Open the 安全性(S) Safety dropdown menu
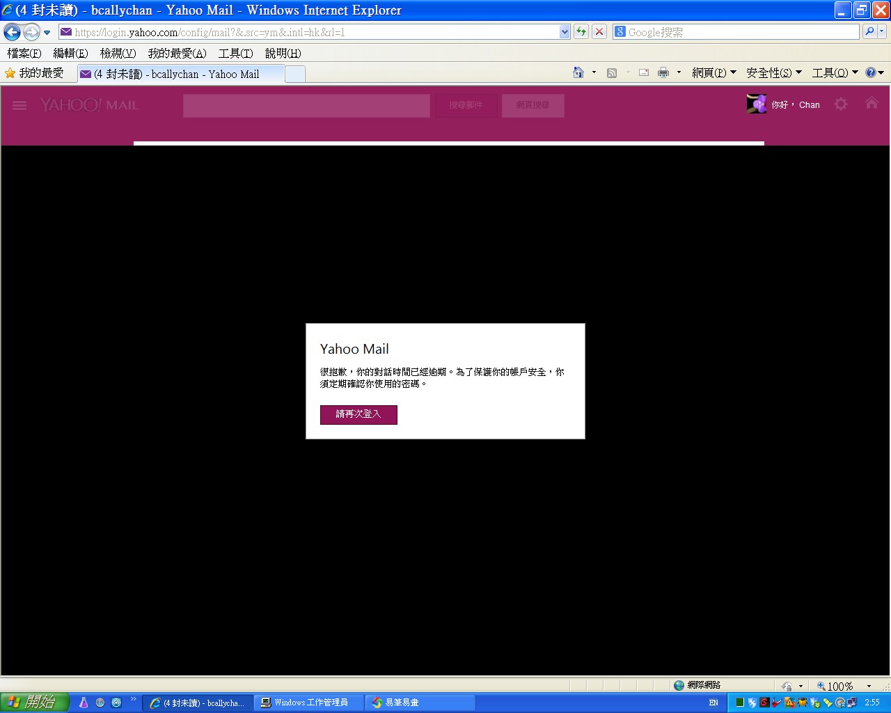This screenshot has width=891, height=713. pos(773,73)
